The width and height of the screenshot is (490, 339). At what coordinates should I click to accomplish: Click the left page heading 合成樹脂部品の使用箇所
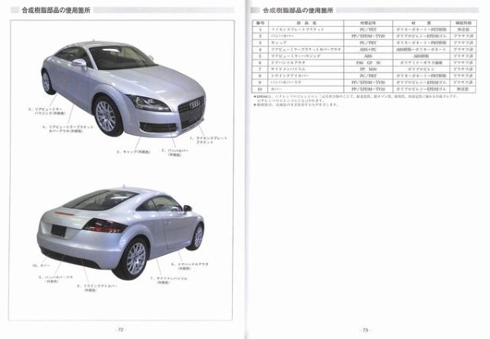[x=56, y=11]
